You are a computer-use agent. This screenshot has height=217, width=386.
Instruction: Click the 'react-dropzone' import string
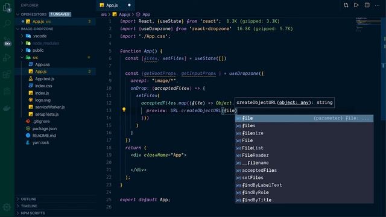[210, 29]
